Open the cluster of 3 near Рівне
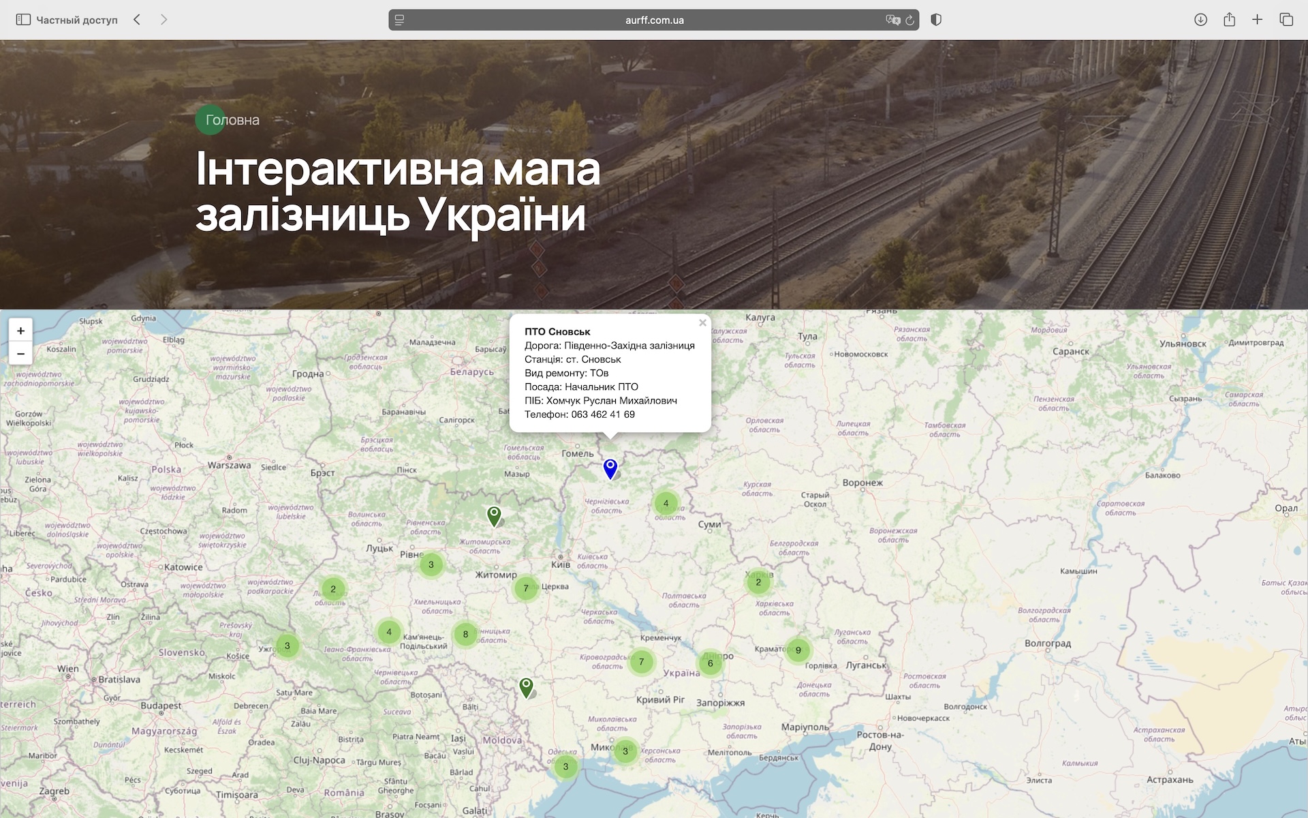 pos(431,564)
